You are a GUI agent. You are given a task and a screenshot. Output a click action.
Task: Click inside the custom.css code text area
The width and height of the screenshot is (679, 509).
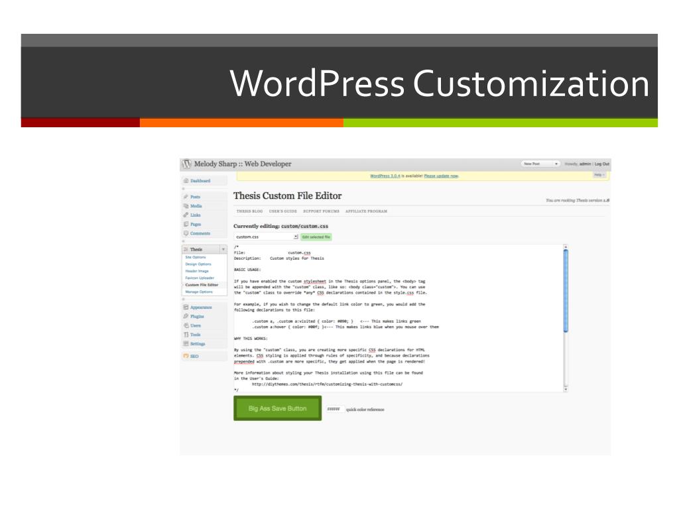(x=398, y=318)
